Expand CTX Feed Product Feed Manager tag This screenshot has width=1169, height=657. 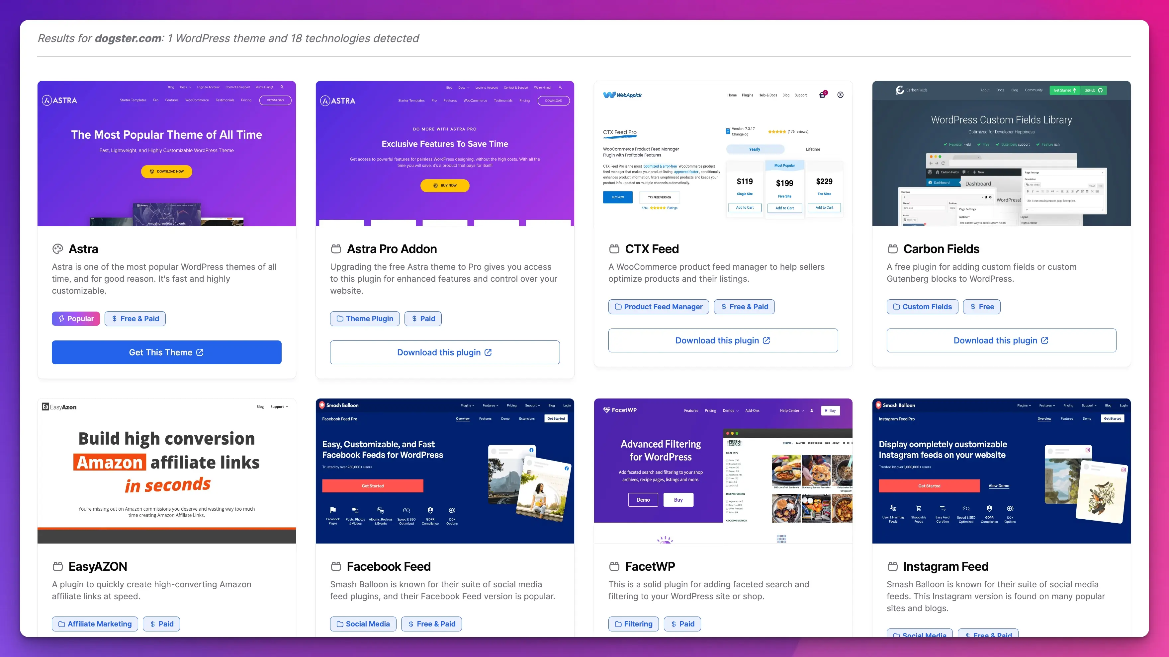click(x=658, y=307)
